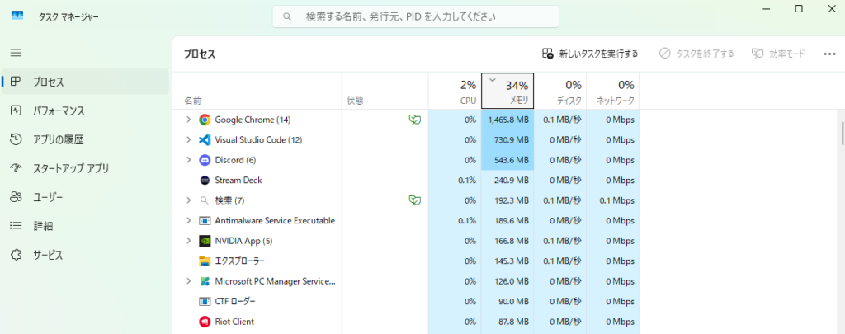Expand the Google Chrome process group
This screenshot has height=334, width=845.
189,120
